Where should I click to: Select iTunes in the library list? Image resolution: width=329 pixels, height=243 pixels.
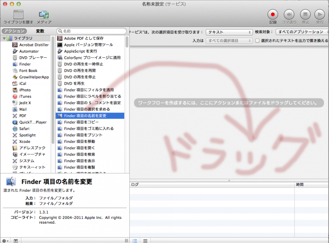pos(25,96)
